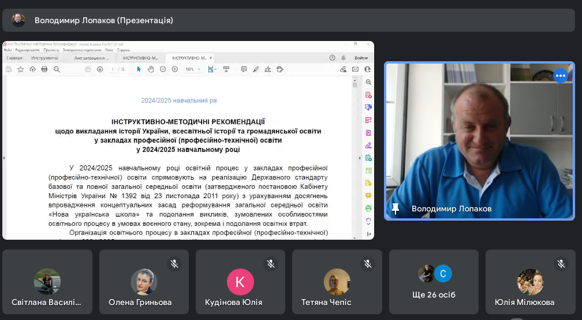Screen dimensions: 582x320
Task: Click muted mic icon on Юлія Мілюкова tile
Action: click(561, 264)
